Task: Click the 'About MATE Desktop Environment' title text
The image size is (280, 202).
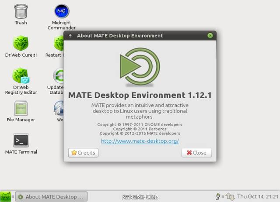Action: click(120, 36)
